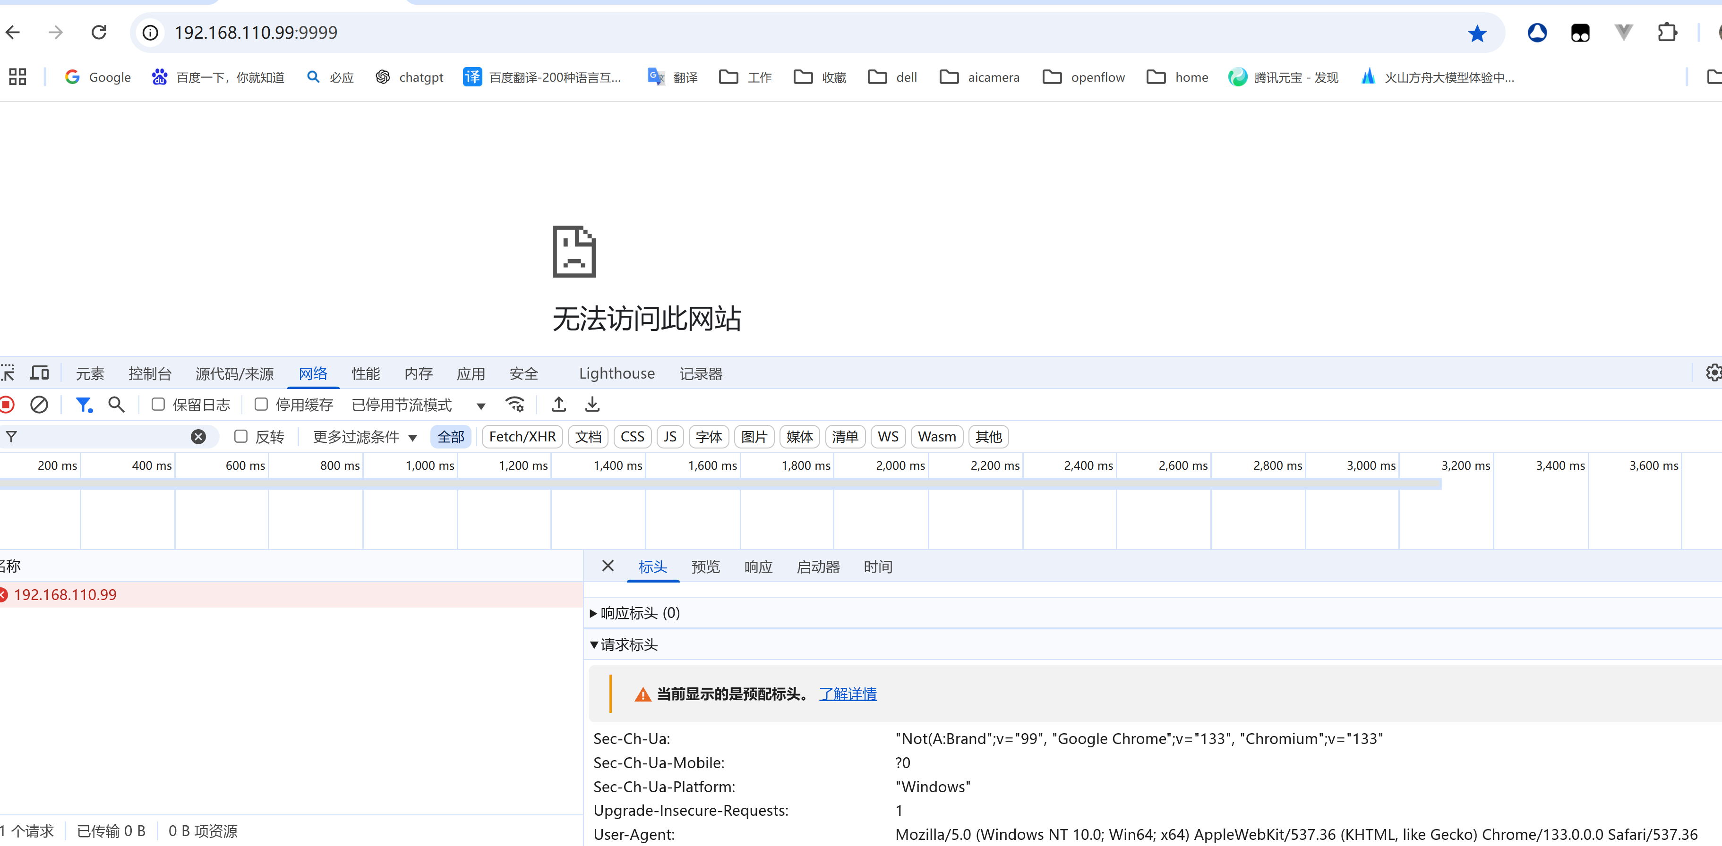Reload the current page
The width and height of the screenshot is (1722, 846).
point(99,32)
